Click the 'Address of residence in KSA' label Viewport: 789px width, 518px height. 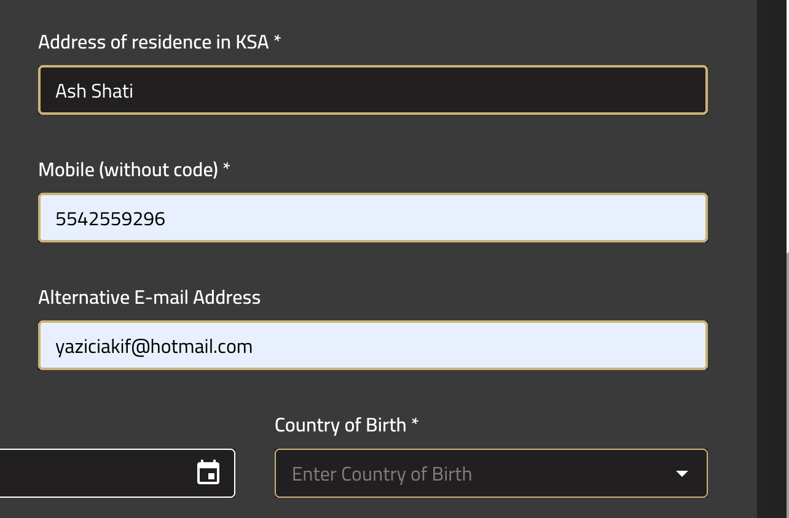coord(153,42)
